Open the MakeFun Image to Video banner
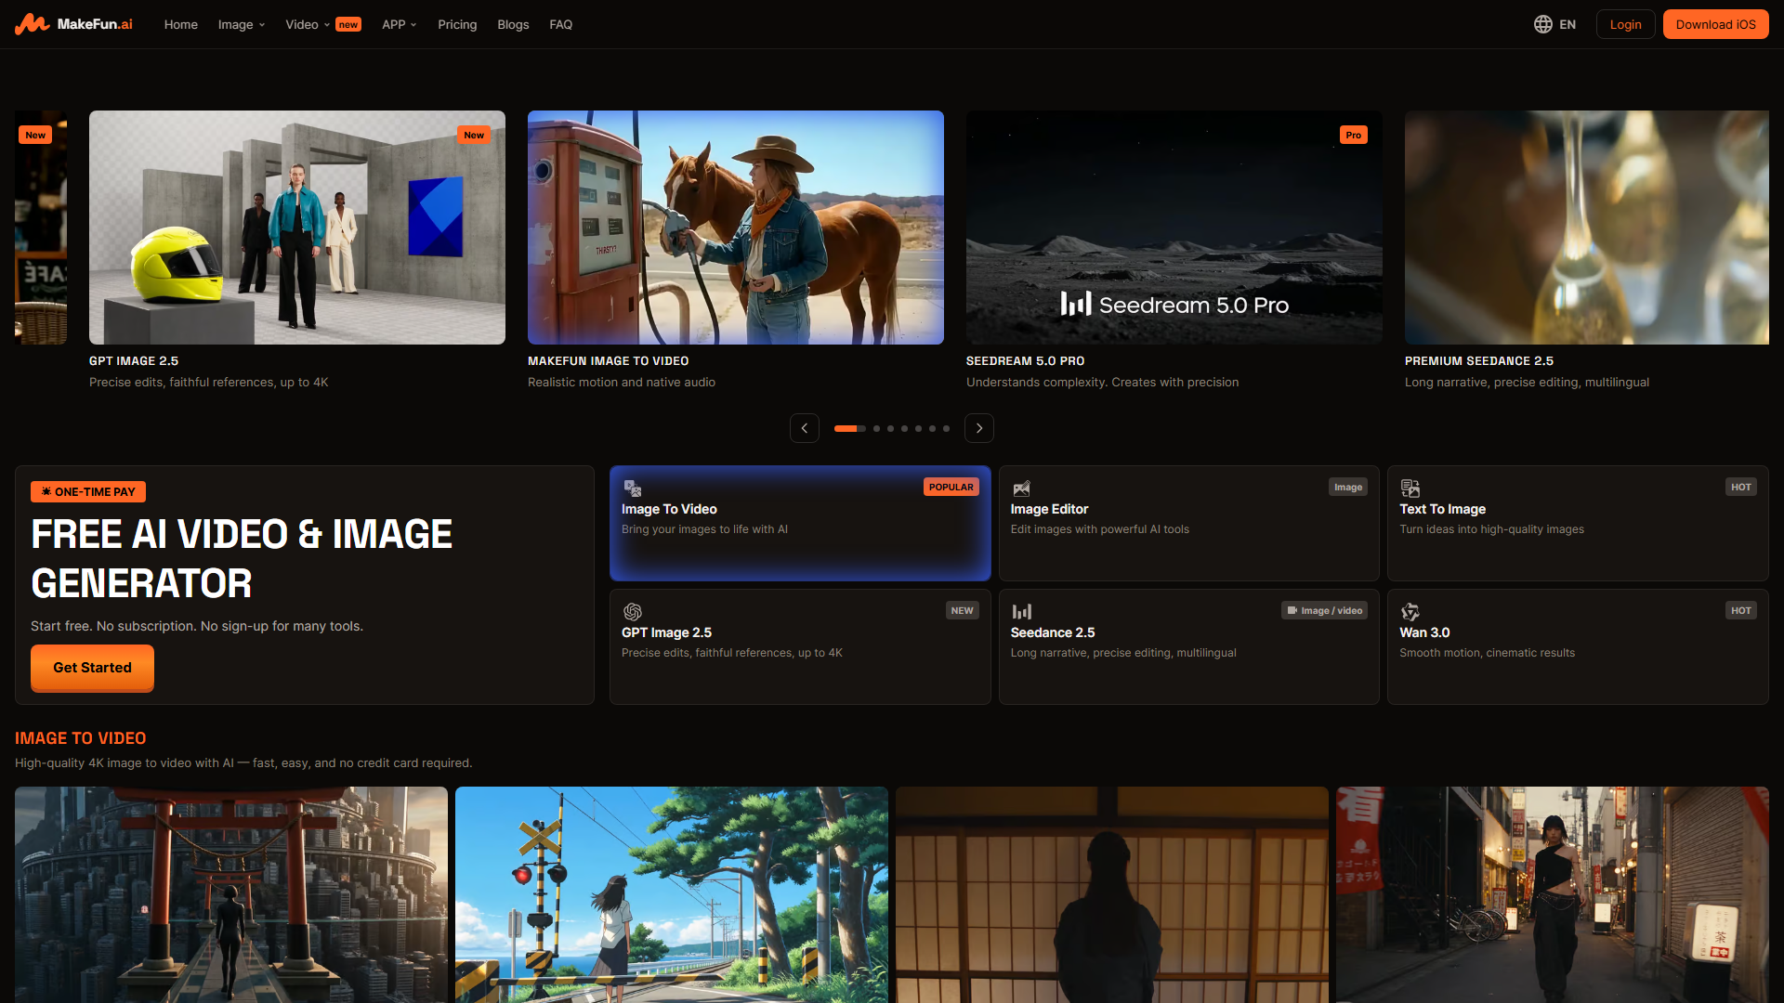This screenshot has height=1003, width=1784. 736,228
